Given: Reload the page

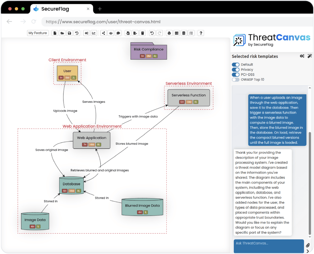Looking at the screenshot, I should coord(33,22).
